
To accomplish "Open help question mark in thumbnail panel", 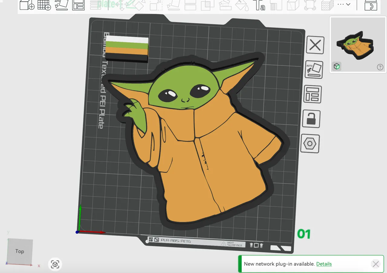I will pyautogui.click(x=380, y=67).
